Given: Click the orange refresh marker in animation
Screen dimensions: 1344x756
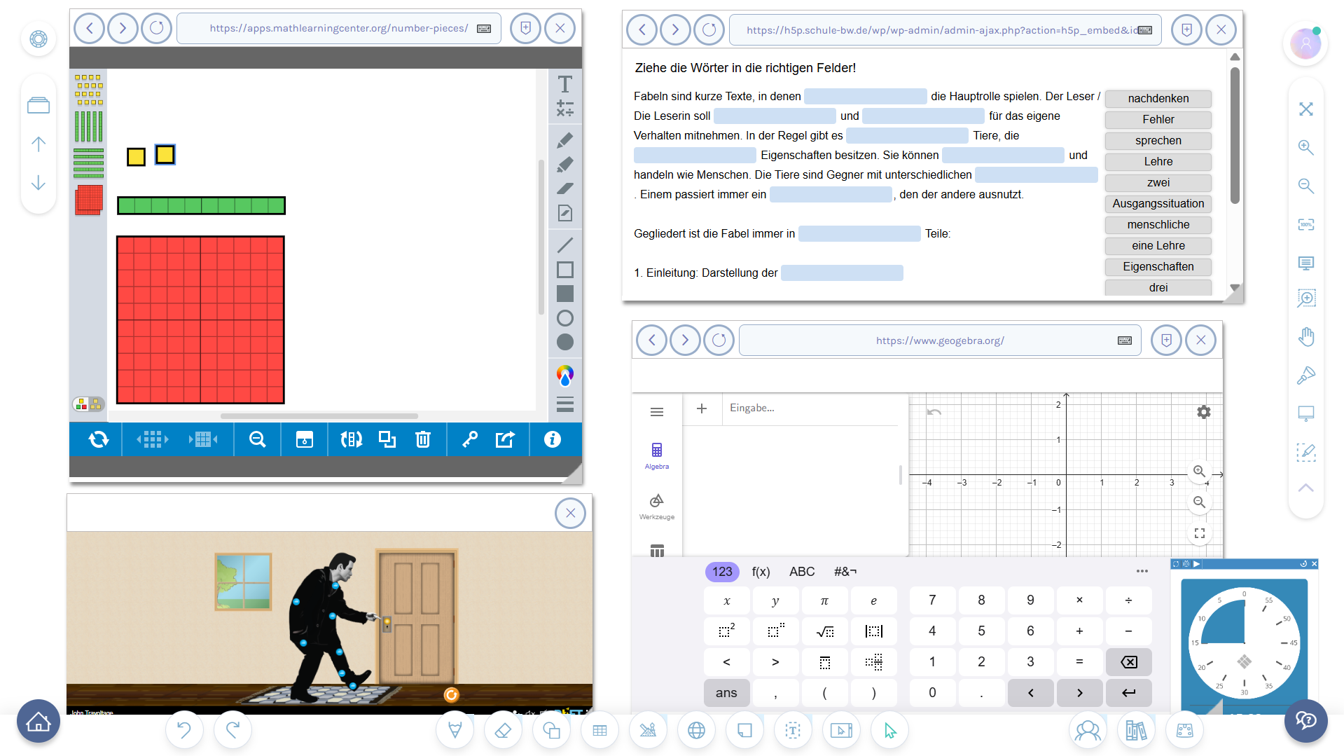Looking at the screenshot, I should tap(451, 694).
